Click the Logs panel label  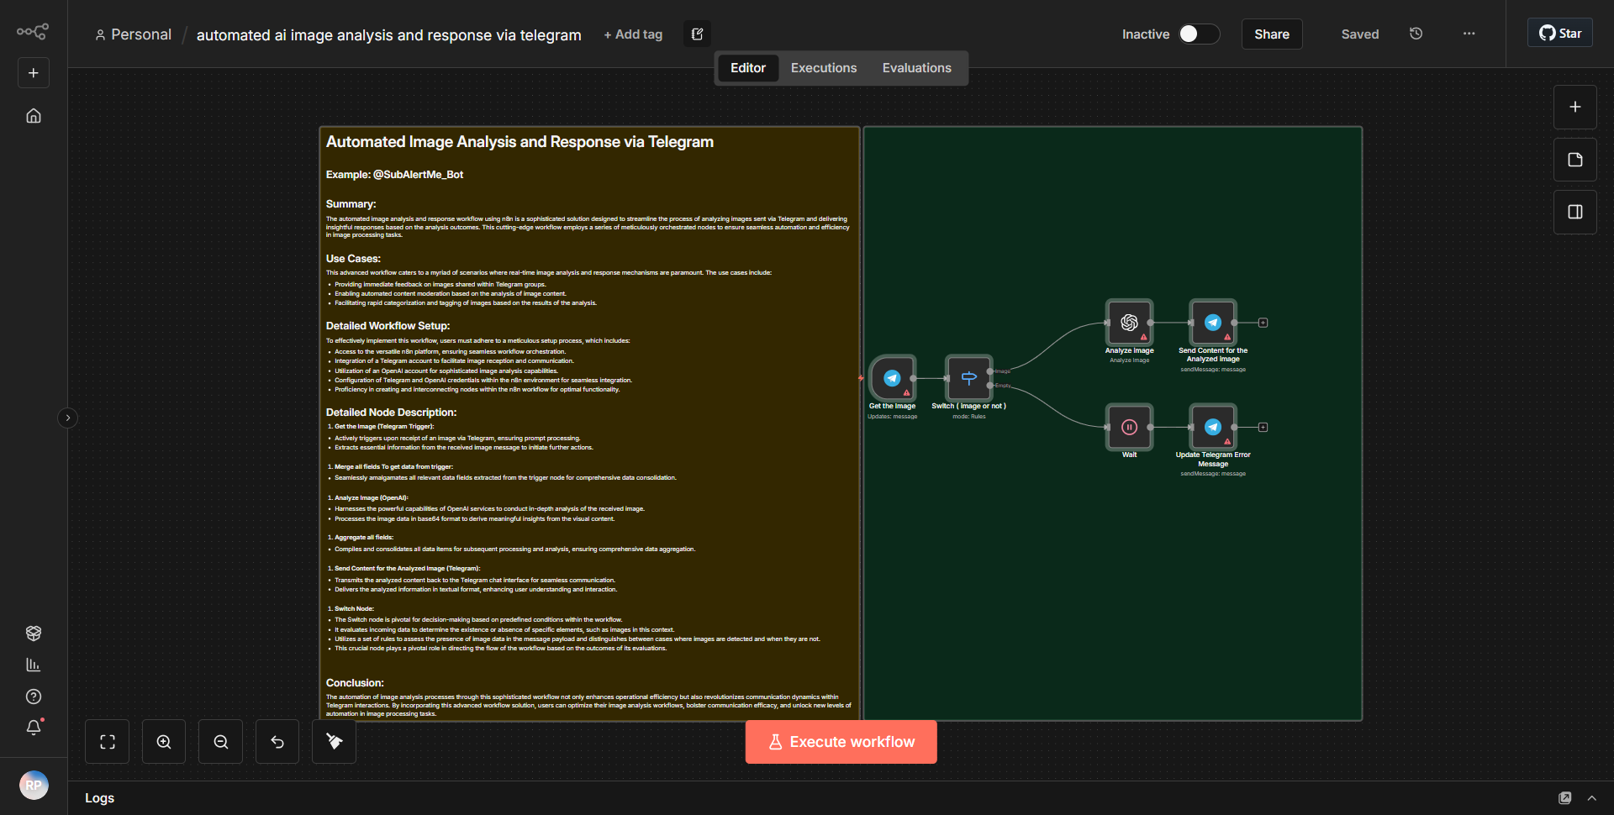pyautogui.click(x=99, y=798)
